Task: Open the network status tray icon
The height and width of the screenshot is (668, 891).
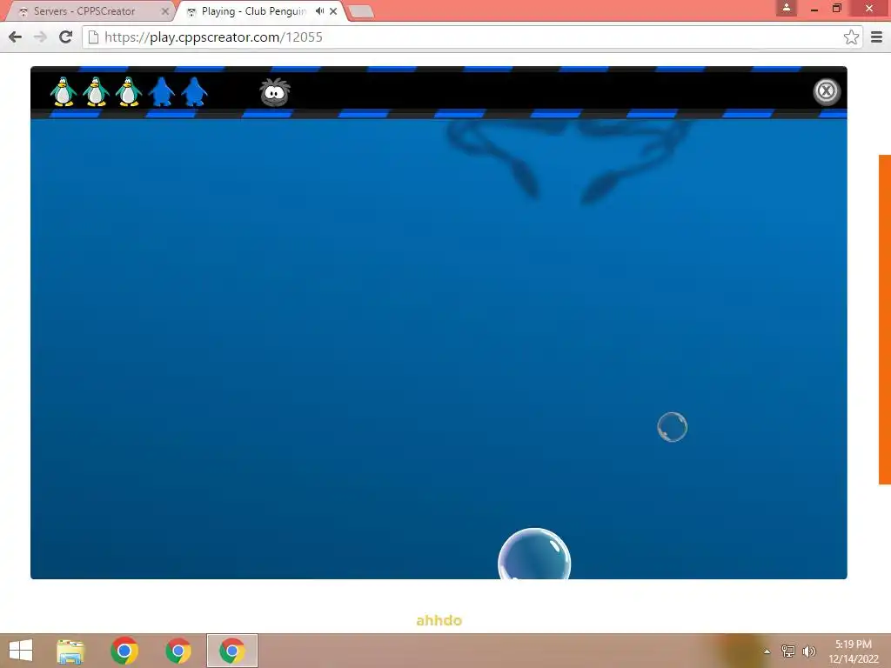Action: [788, 651]
